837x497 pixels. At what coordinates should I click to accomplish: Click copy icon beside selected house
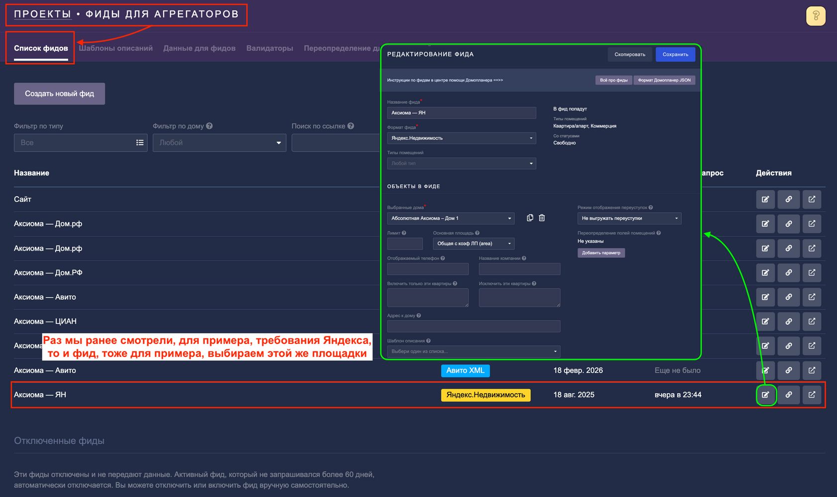530,218
